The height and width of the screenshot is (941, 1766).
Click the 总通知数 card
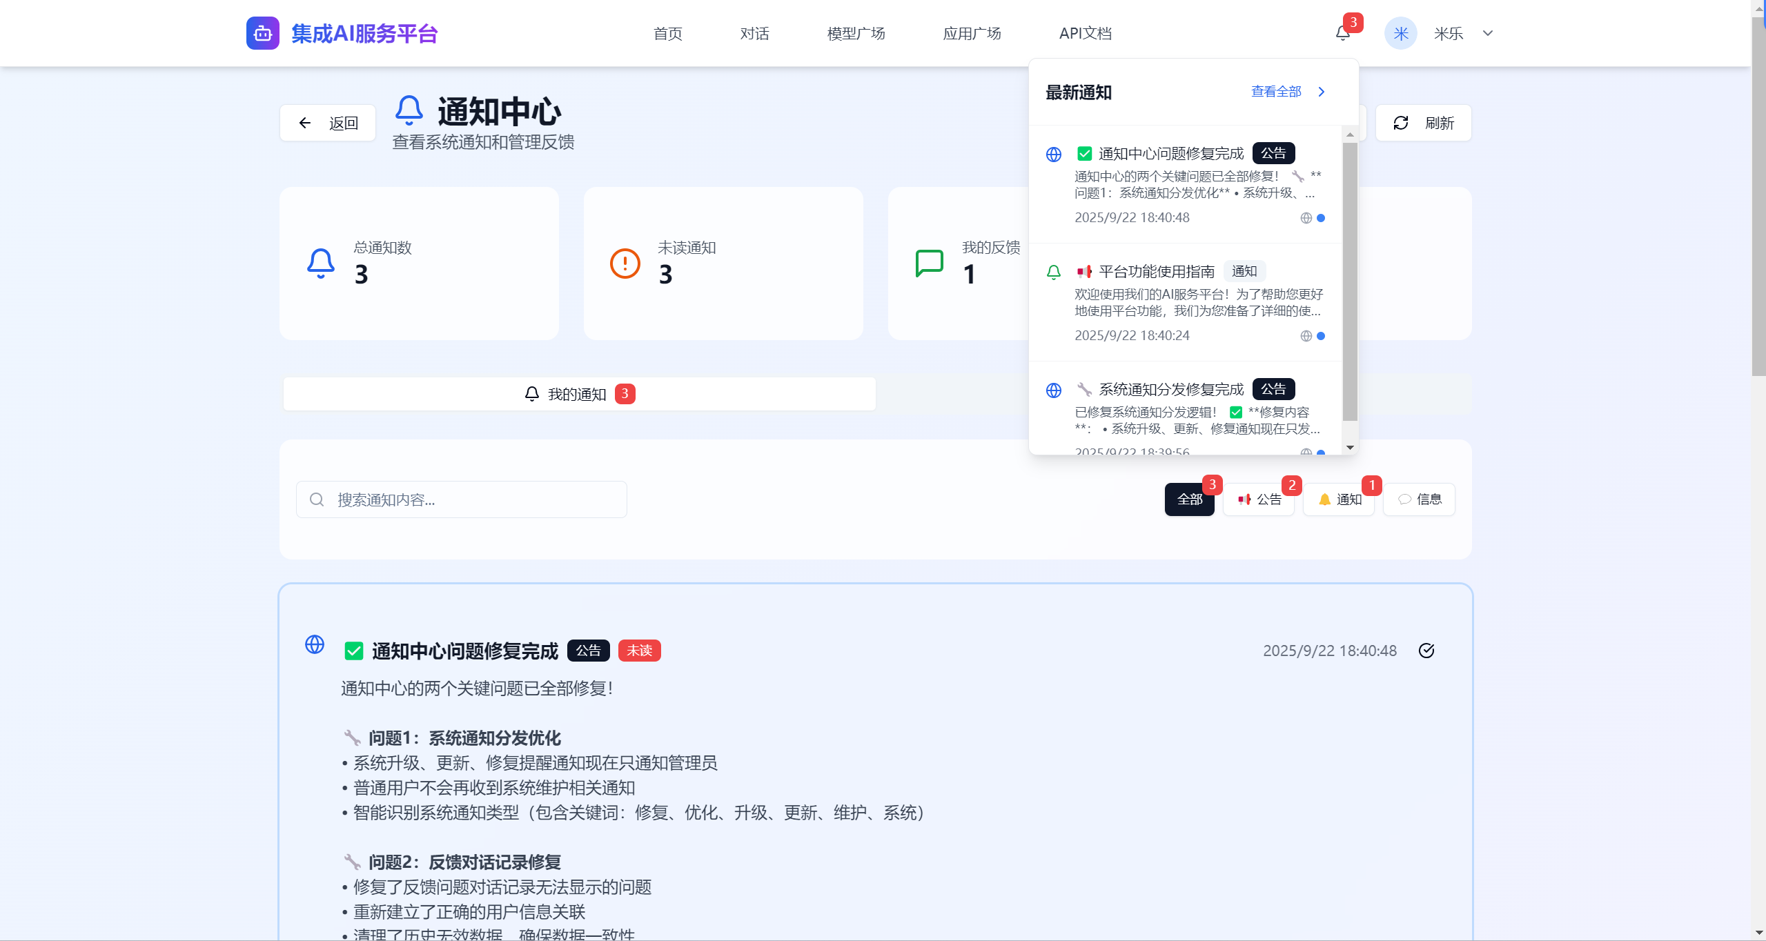419,263
